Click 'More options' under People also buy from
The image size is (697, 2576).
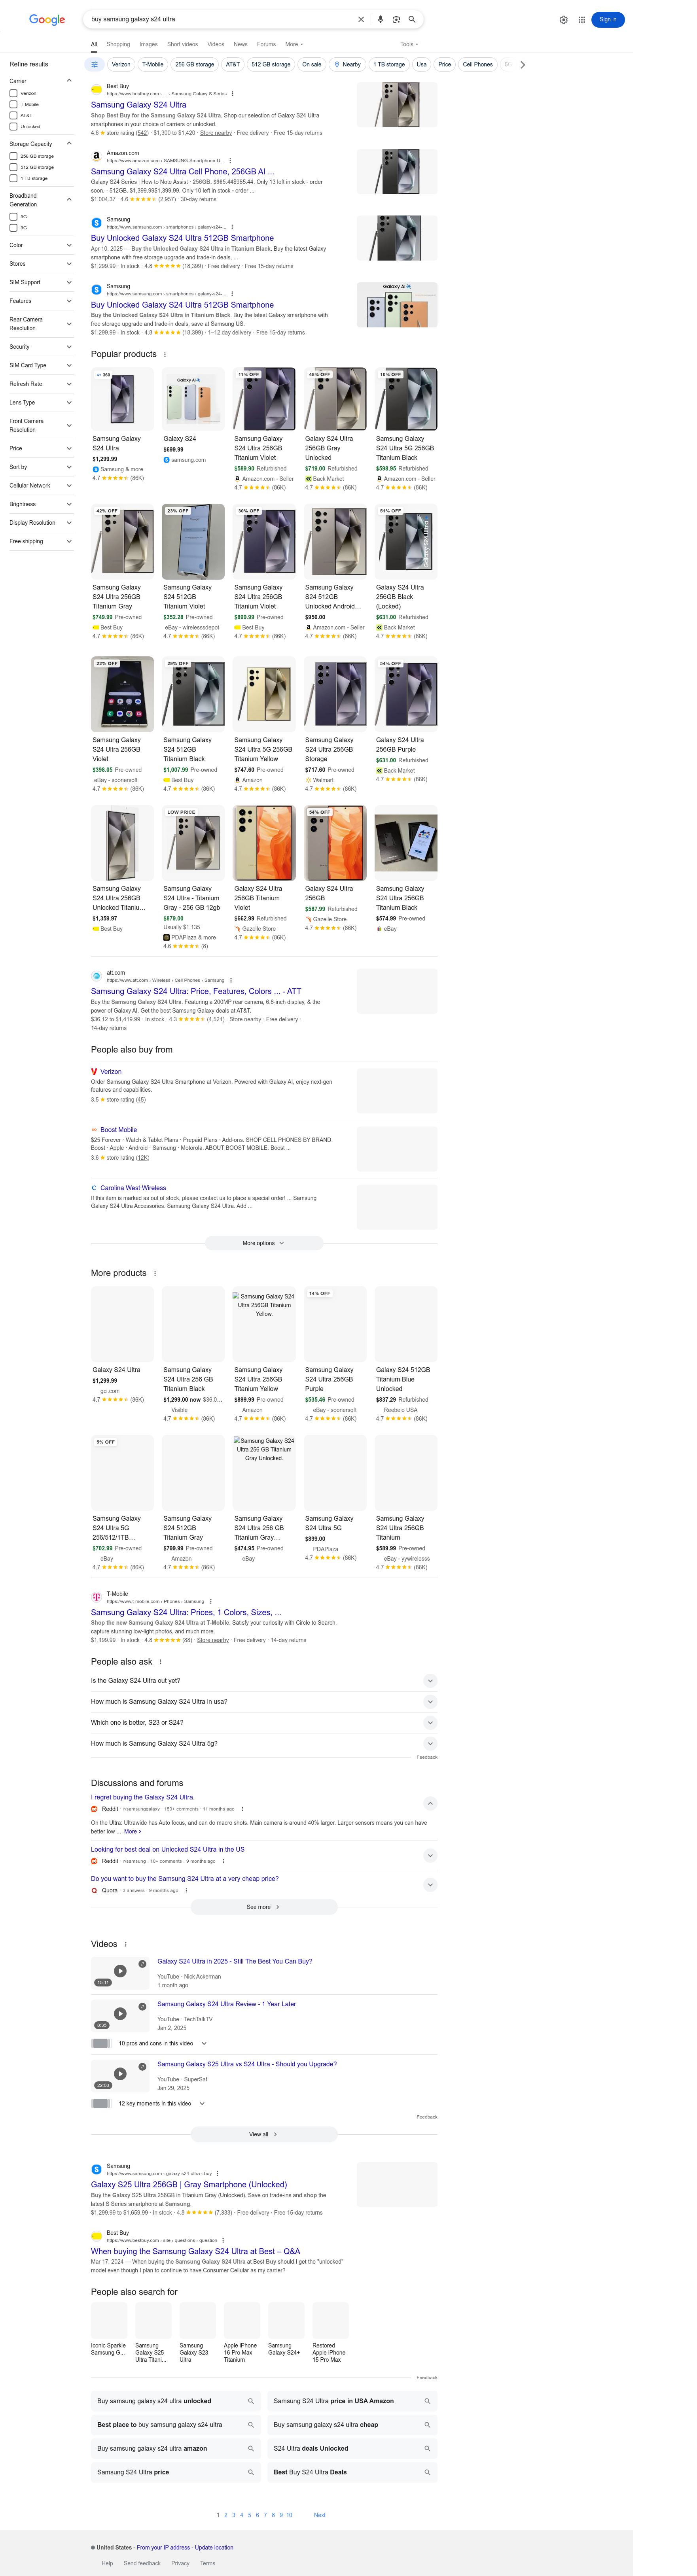(x=264, y=1243)
